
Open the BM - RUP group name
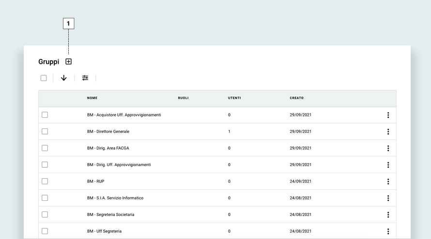pyautogui.click(x=95, y=182)
